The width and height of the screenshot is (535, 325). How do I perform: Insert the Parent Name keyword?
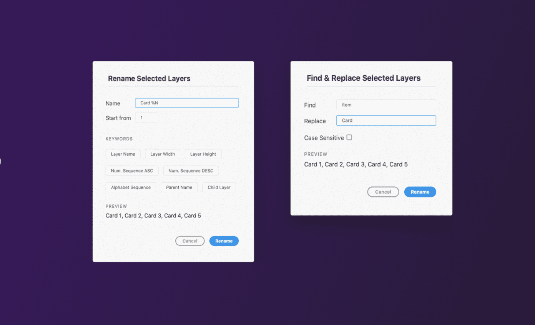point(179,187)
